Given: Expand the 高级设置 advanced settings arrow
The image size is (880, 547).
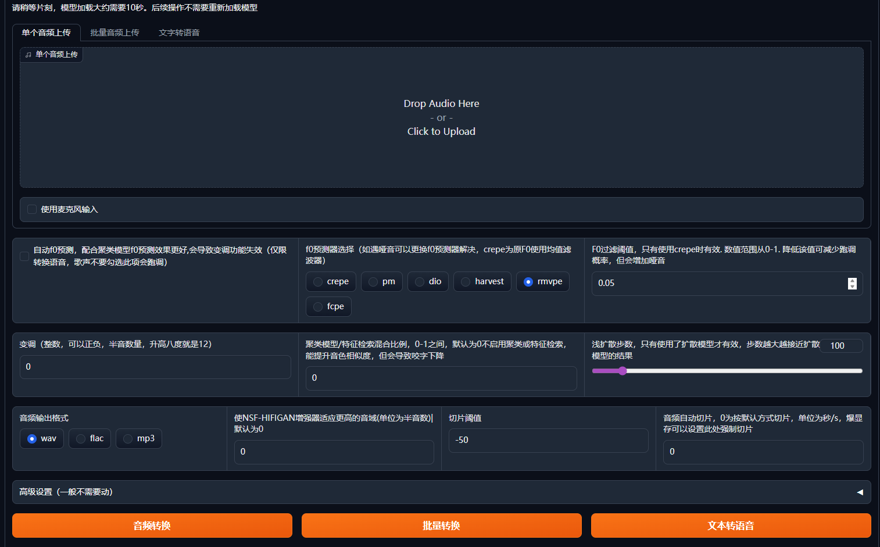Looking at the screenshot, I should (860, 492).
